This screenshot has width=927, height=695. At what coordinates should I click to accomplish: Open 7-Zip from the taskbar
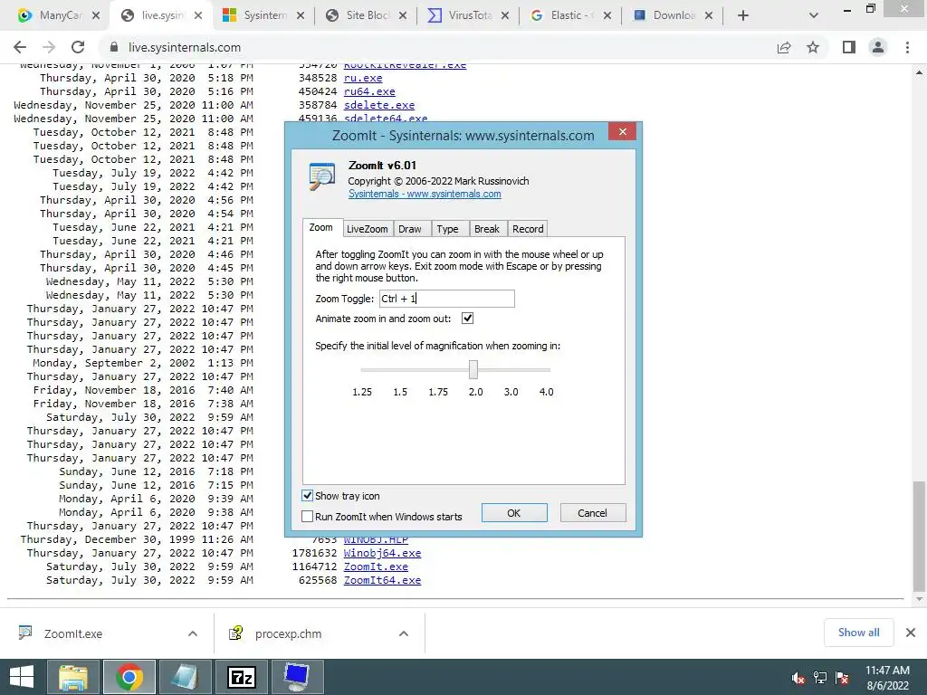tap(241, 677)
